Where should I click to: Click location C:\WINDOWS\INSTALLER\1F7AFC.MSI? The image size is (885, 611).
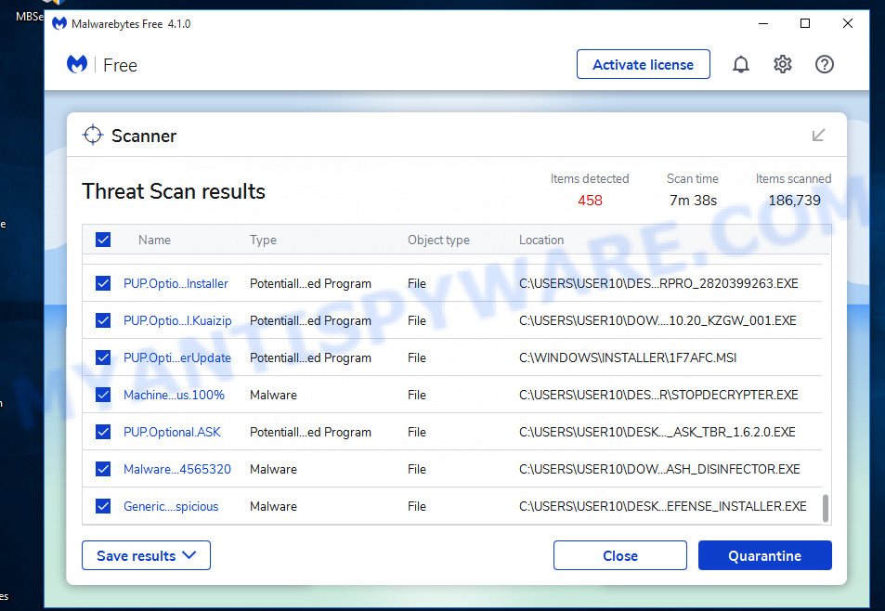(628, 357)
